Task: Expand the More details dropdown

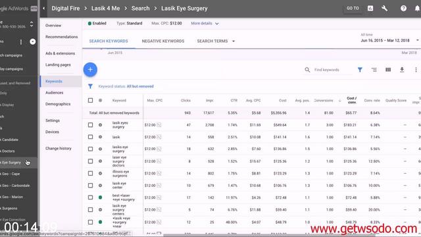Action: pyautogui.click(x=205, y=24)
